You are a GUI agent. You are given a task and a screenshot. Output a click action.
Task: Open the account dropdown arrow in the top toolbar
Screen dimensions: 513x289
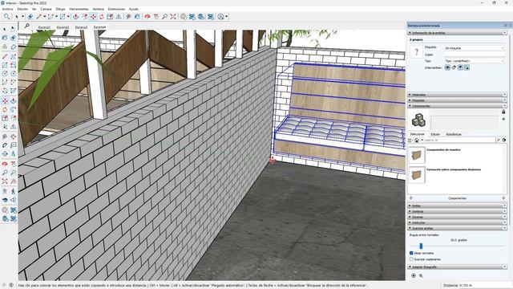pos(226,16)
